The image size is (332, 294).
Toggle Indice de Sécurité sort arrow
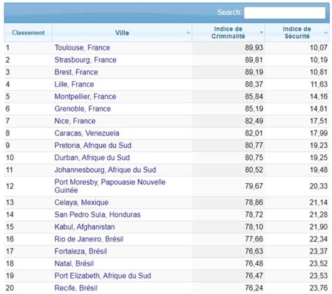tap(326, 33)
